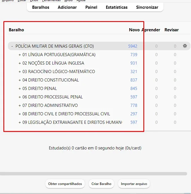The width and height of the screenshot is (191, 194).
Task: Click Obter compartilhados button
Action: (65, 184)
